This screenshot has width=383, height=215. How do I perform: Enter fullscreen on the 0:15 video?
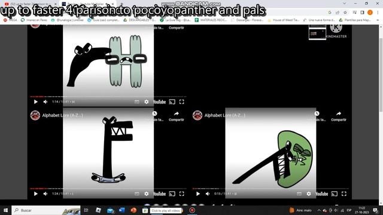coord(344,193)
